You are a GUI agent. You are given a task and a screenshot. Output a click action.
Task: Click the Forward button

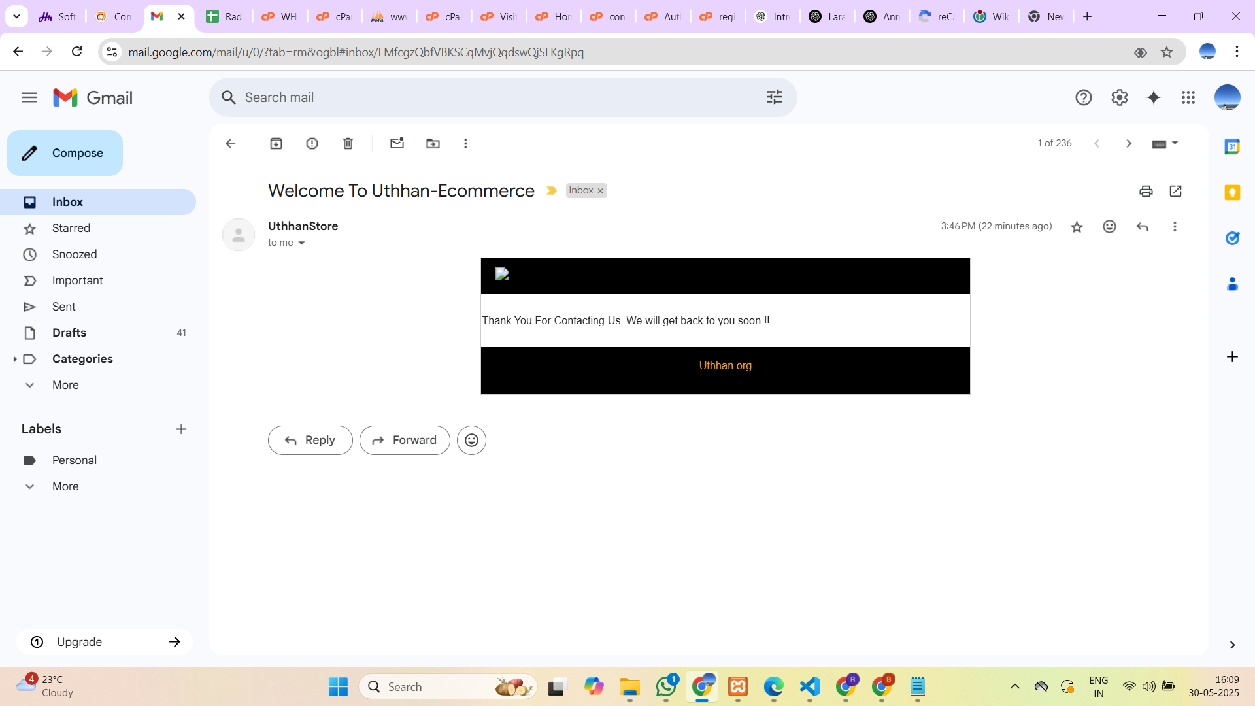(405, 440)
